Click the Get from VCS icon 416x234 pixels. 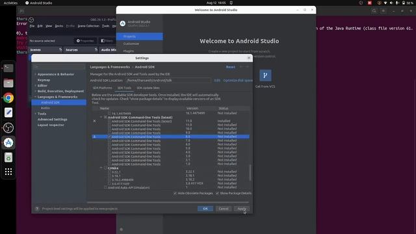[x=265, y=75]
